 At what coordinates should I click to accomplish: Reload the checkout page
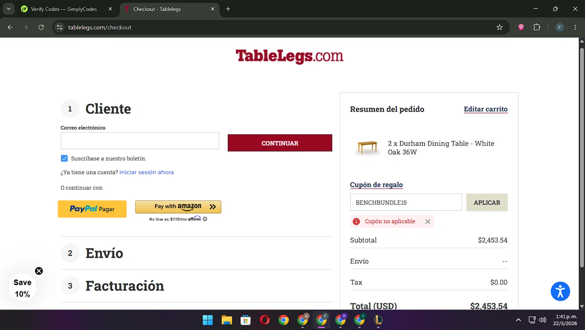pyautogui.click(x=41, y=27)
